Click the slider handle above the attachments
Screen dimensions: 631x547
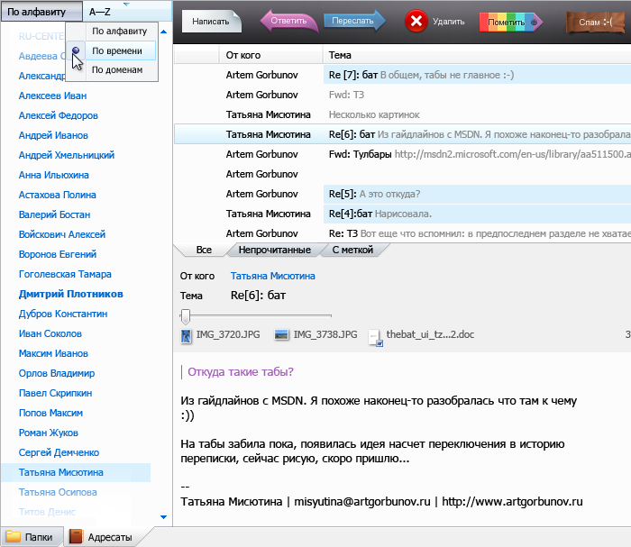coord(186,315)
